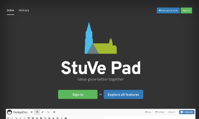199x119 pixels.
Task: Switch to view mode with eye icon
Action: tap(31, 112)
